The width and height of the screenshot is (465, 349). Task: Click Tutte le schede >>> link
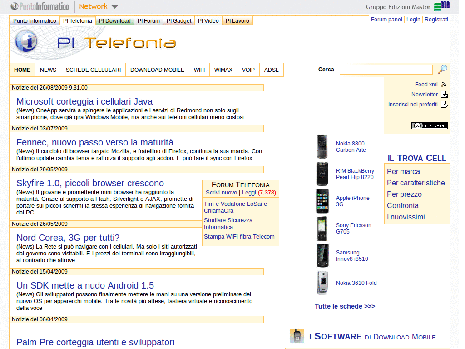[345, 306]
